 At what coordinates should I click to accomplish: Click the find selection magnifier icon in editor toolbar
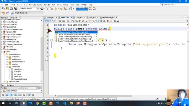(x=73, y=21)
